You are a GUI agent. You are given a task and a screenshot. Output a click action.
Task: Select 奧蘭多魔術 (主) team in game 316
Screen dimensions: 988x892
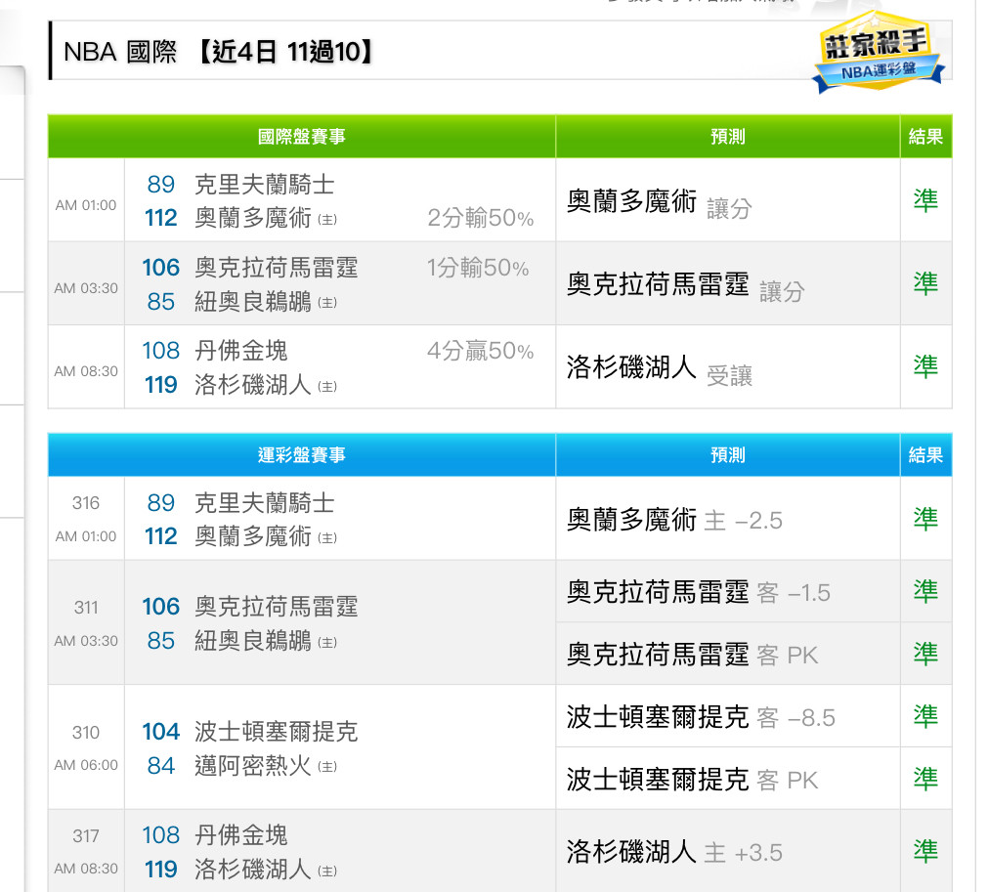point(265,536)
